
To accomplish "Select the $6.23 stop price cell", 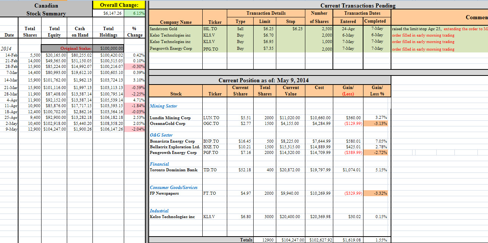I will pos(291,29).
